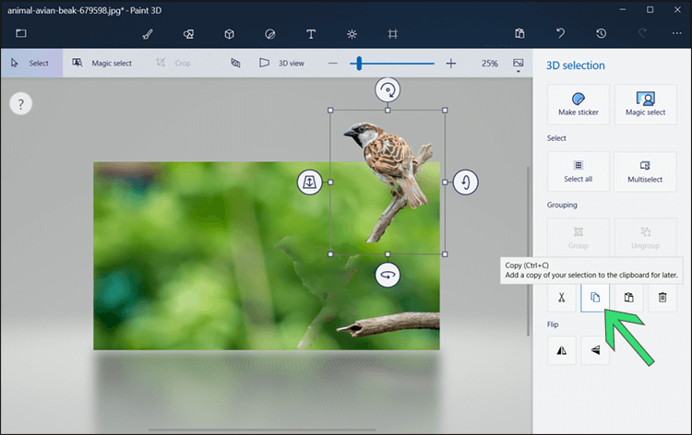The image size is (692, 435).
Task: Click the zoom slider handle
Action: coord(359,64)
